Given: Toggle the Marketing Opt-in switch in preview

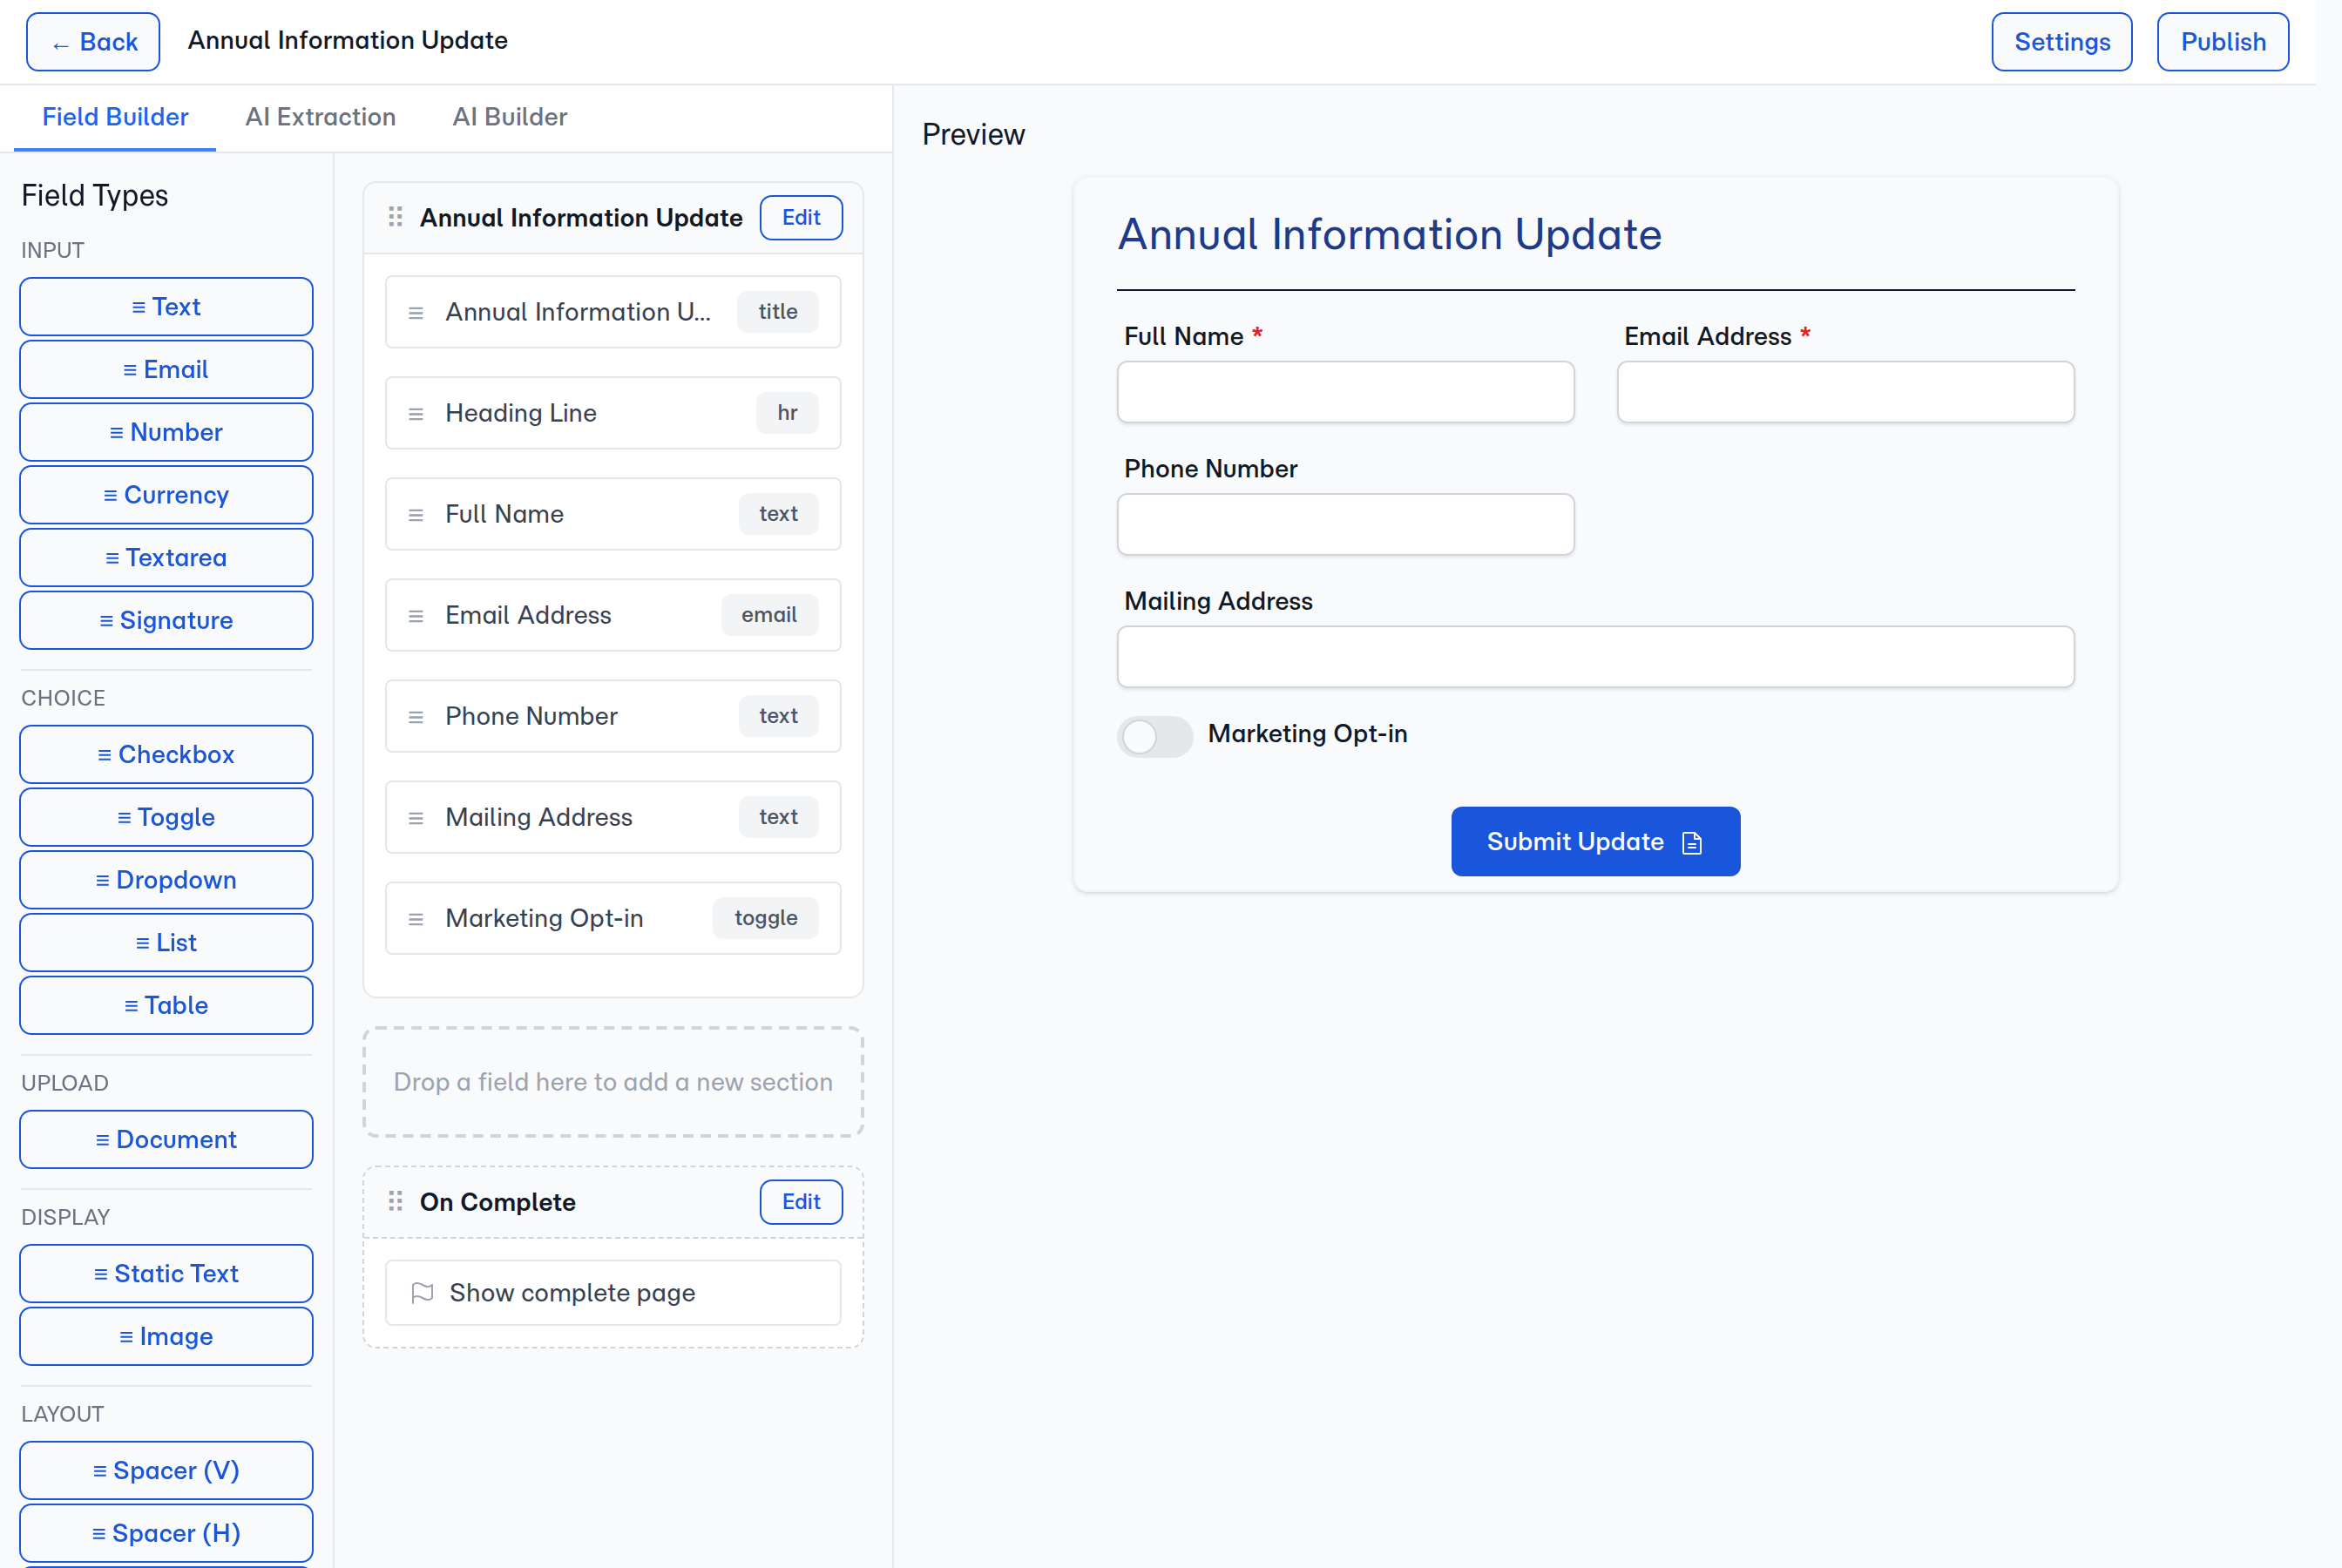Looking at the screenshot, I should point(1154,737).
